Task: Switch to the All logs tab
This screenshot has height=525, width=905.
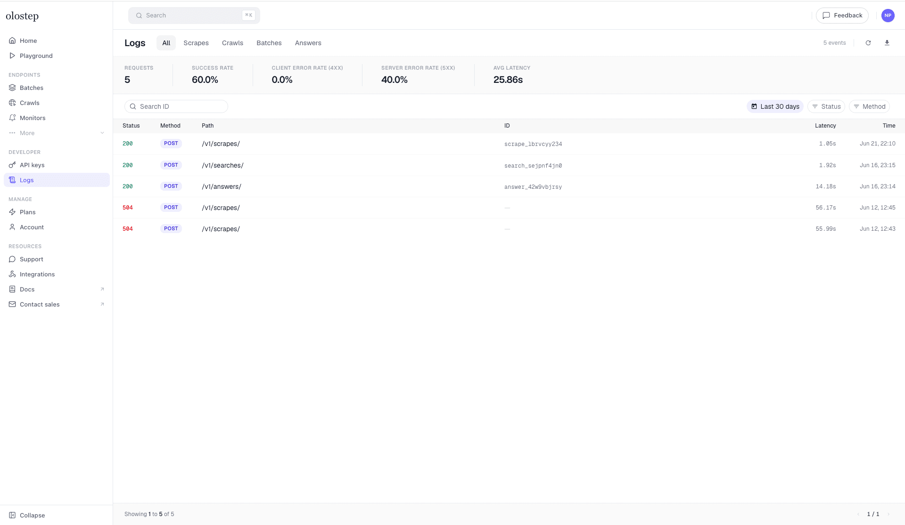Action: [x=166, y=43]
